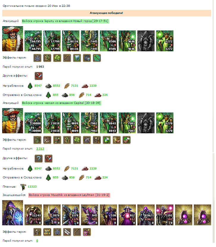Image resolution: width=216 pixels, height=247 pixels.
Task: Click the lapuny troops from Новый город label
Action: click(65, 21)
